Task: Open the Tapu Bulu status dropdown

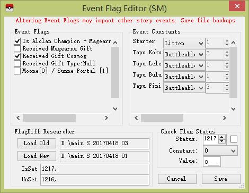Action: 184,77
